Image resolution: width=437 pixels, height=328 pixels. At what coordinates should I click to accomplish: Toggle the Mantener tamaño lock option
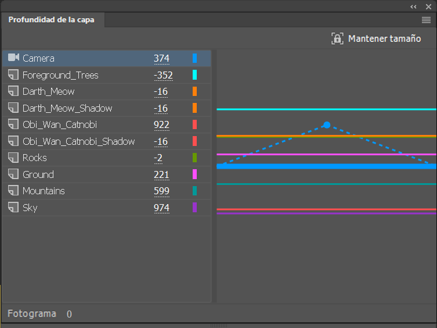coord(337,39)
